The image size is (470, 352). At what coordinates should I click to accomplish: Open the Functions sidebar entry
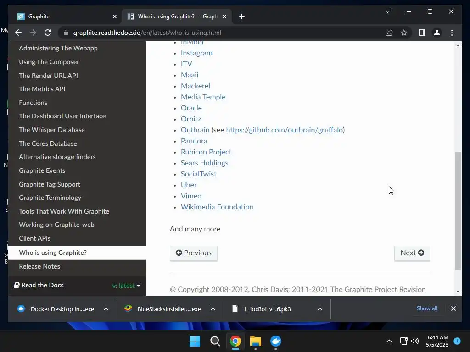click(33, 103)
